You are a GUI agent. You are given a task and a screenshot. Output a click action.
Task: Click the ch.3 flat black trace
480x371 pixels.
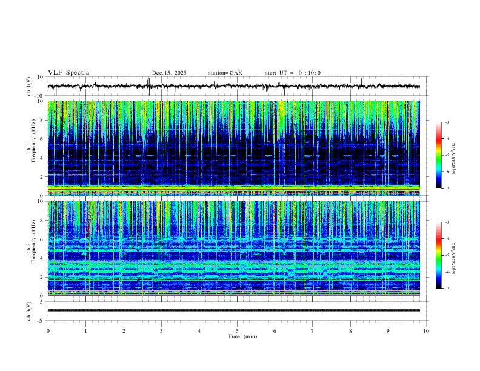point(234,310)
